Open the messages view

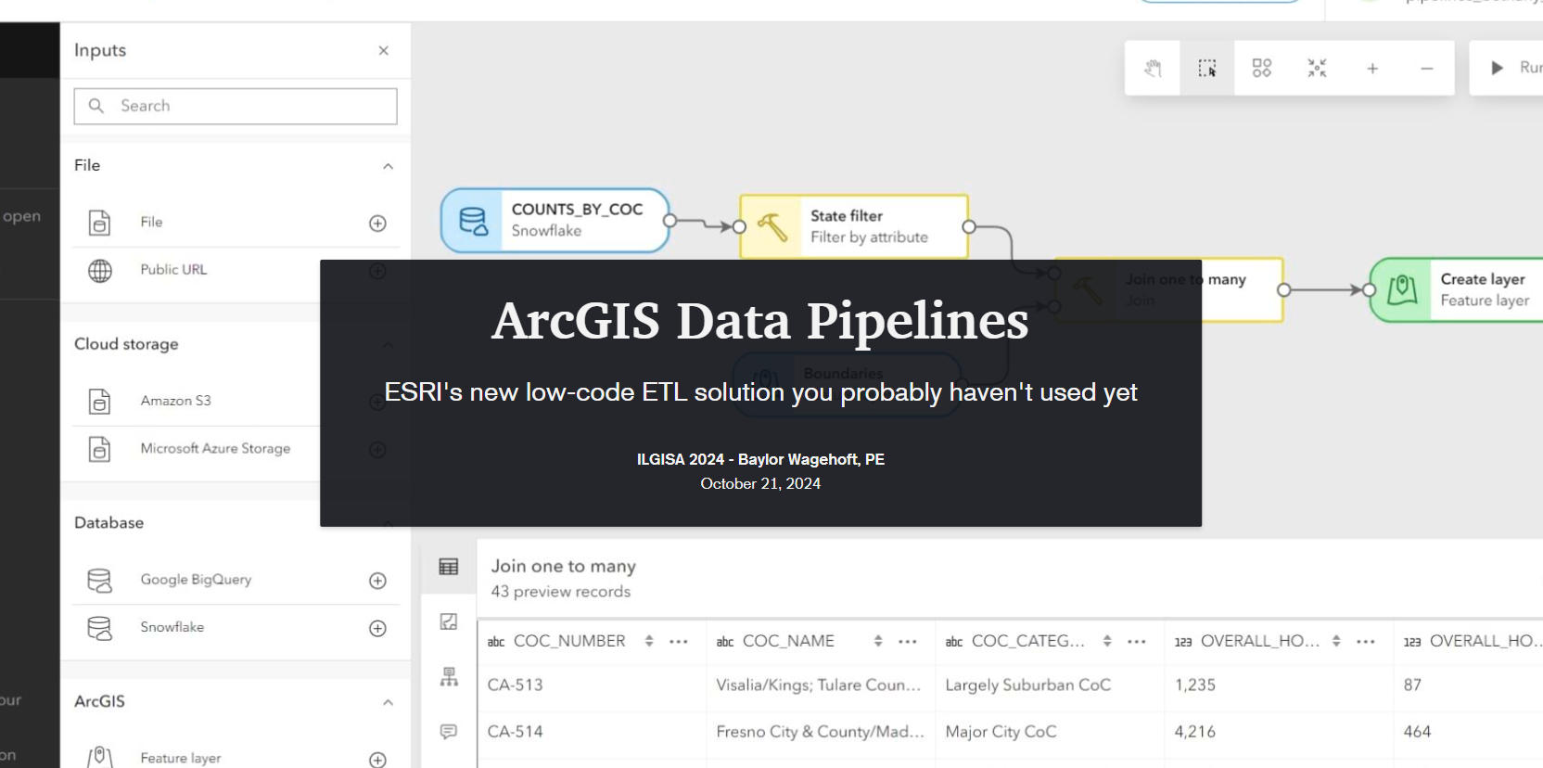(x=449, y=732)
